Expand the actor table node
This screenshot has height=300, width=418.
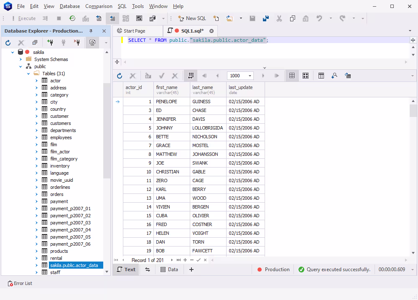36,81
